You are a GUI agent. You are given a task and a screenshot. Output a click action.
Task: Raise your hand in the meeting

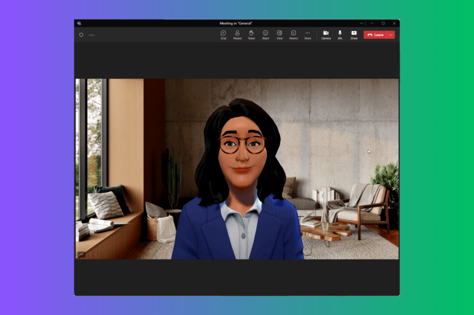(251, 34)
